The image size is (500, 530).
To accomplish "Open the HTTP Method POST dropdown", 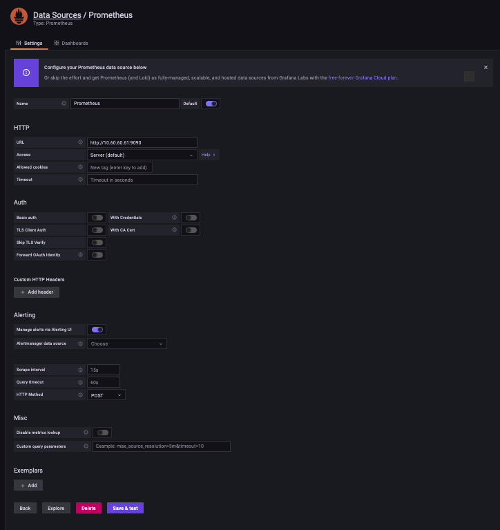I will pyautogui.click(x=106, y=395).
